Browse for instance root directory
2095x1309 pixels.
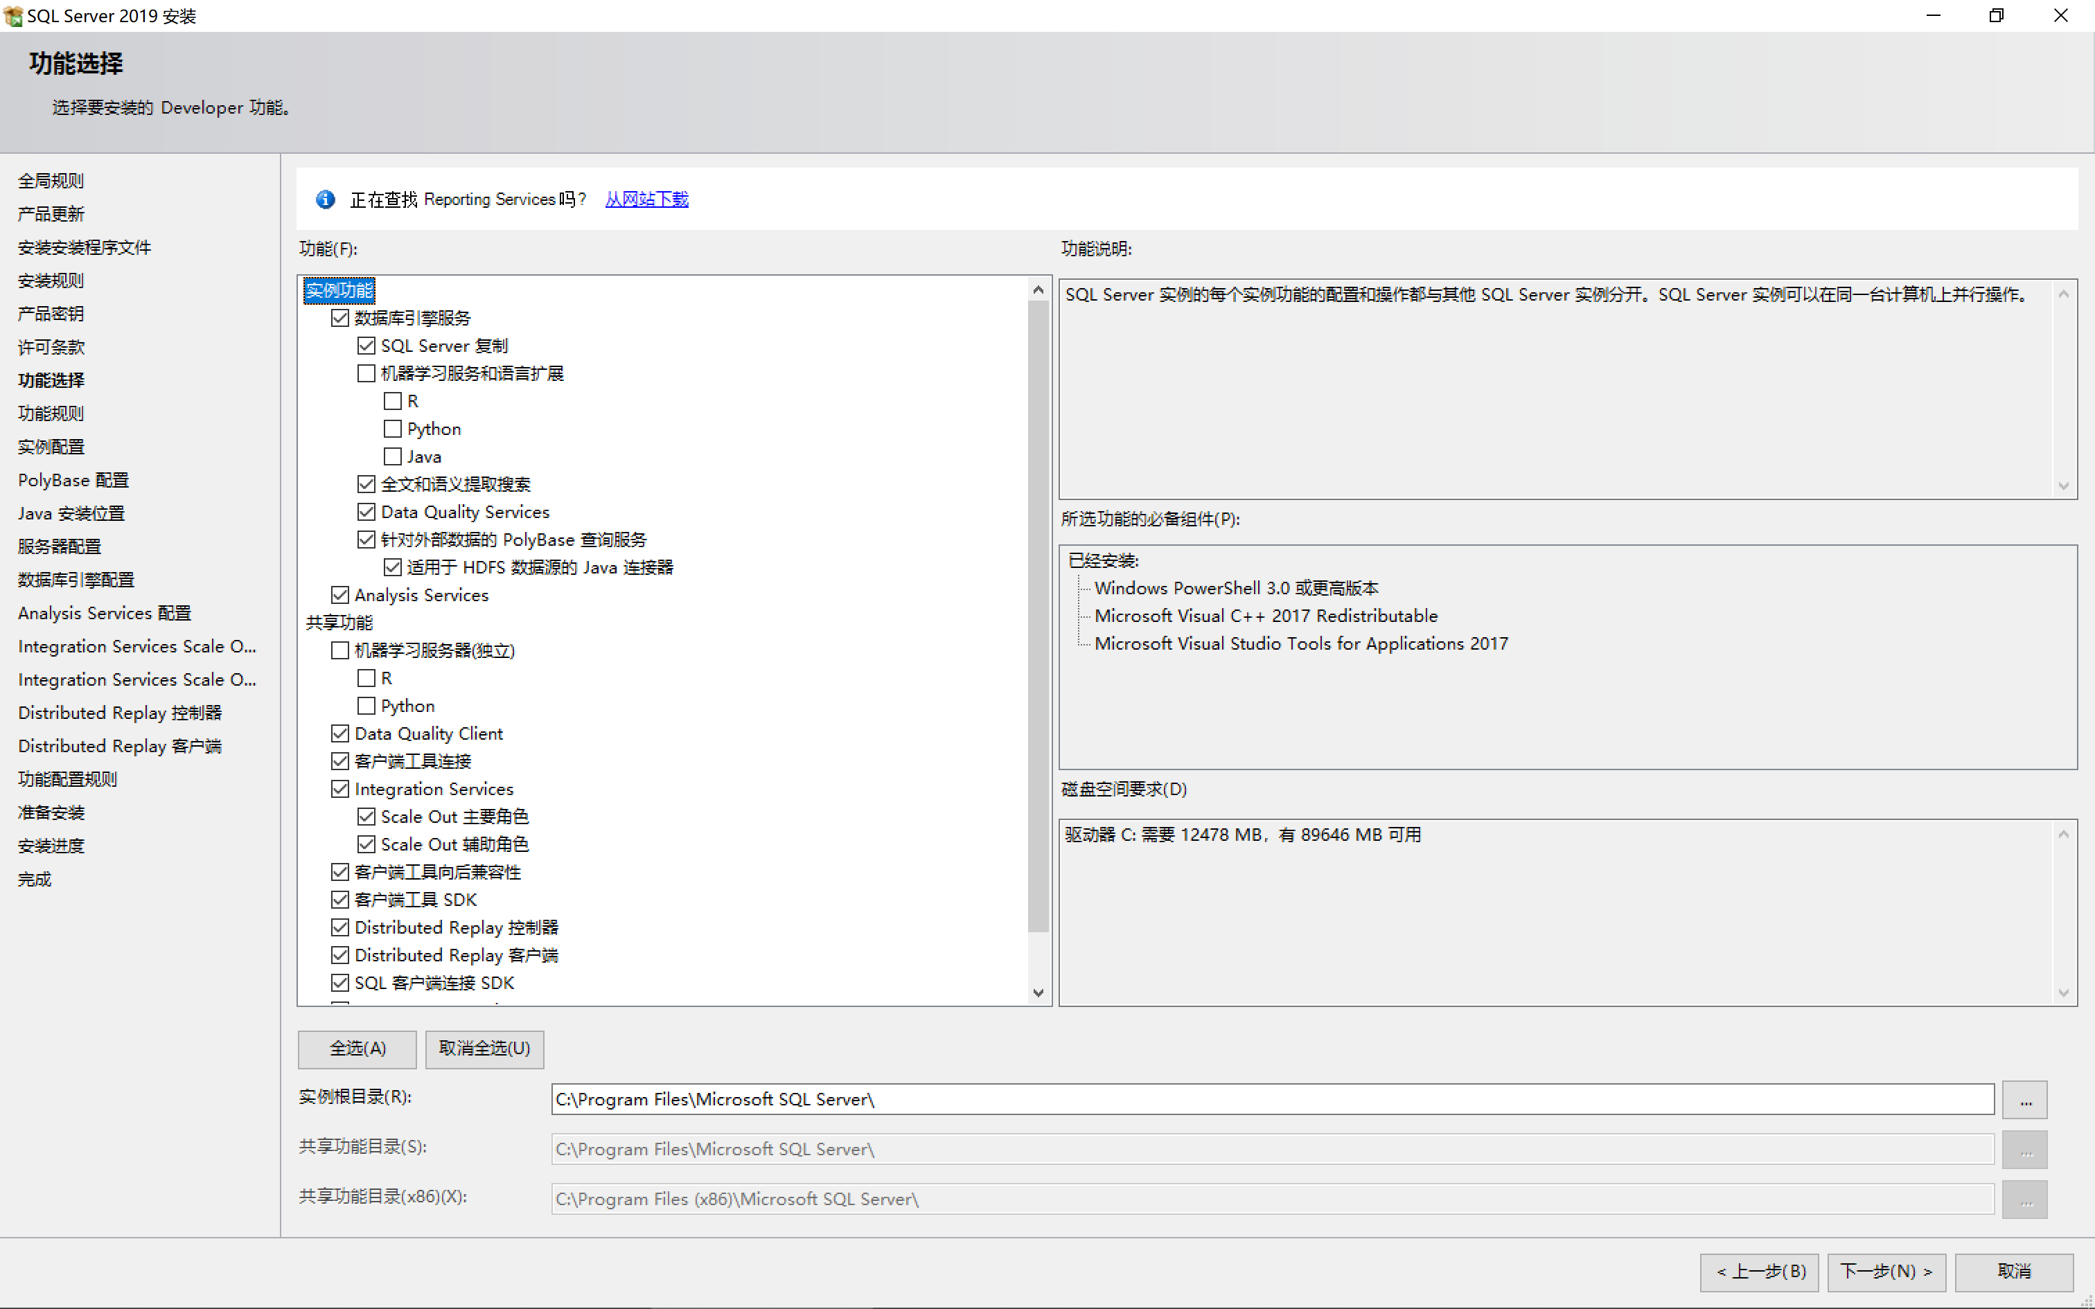pos(2024,1100)
